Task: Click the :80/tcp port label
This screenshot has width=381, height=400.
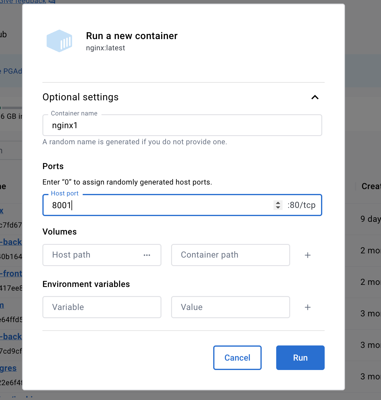Action: [301, 205]
